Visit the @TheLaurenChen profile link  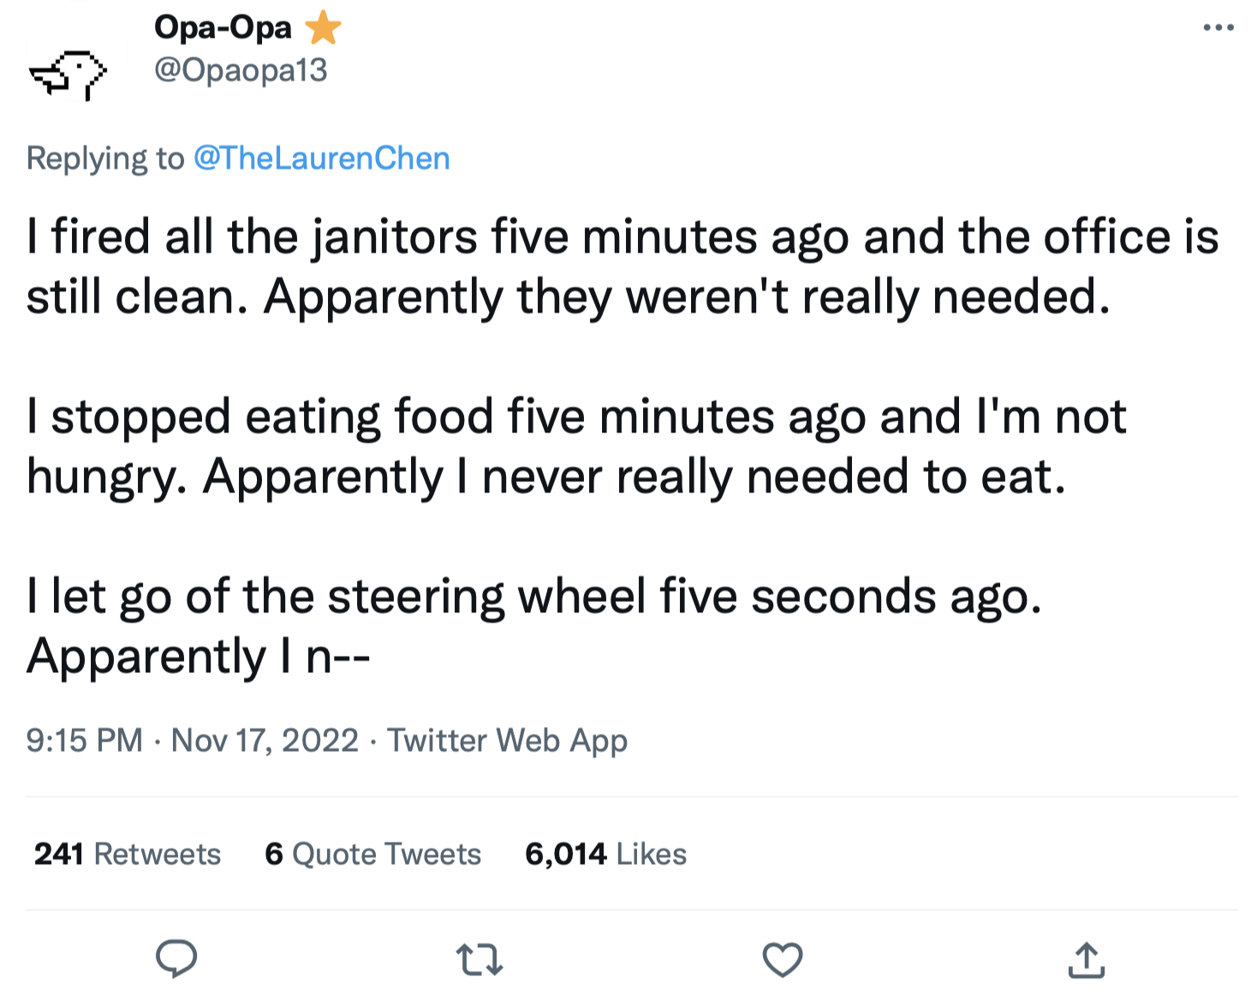click(321, 158)
